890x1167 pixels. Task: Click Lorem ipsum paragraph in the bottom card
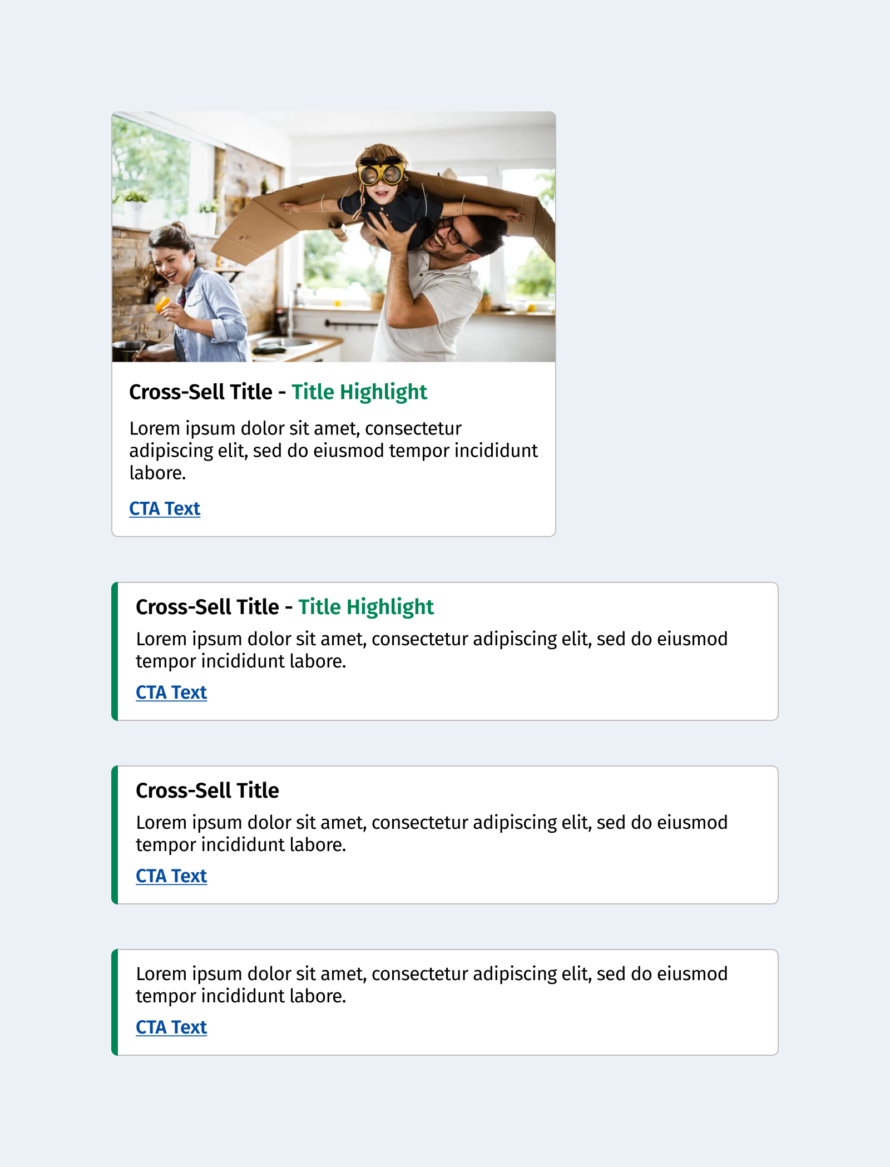coord(432,985)
